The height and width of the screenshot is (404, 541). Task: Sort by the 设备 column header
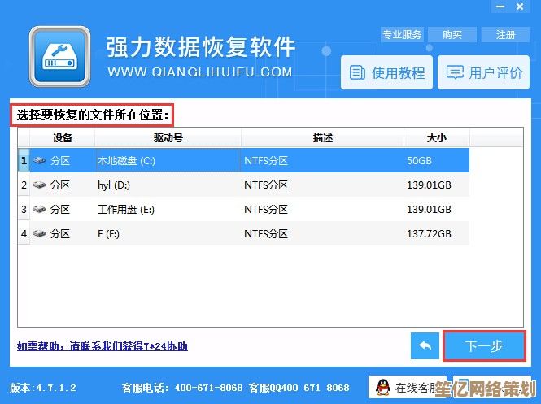pyautogui.click(x=62, y=138)
